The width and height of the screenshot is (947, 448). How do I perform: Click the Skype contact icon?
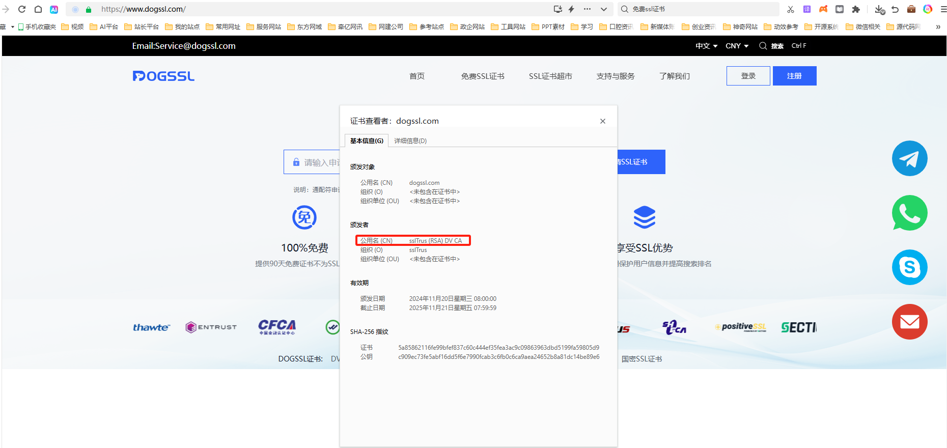pyautogui.click(x=909, y=267)
